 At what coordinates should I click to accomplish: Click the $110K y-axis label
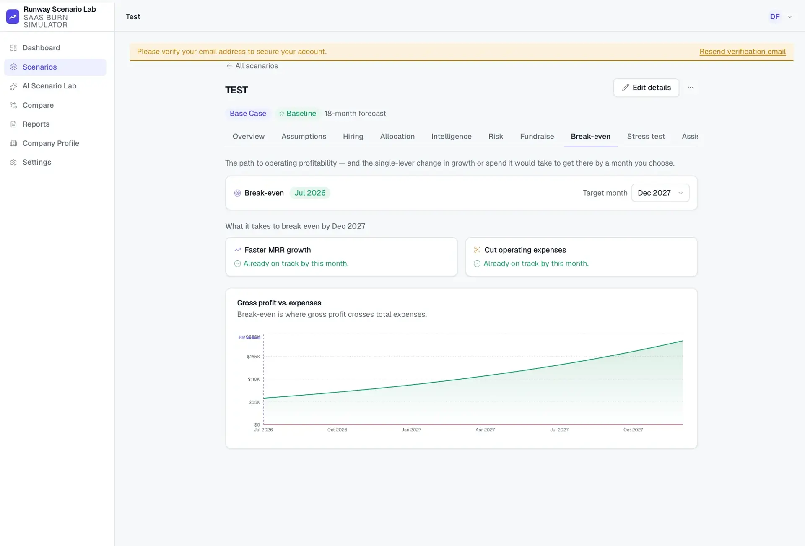254,380
